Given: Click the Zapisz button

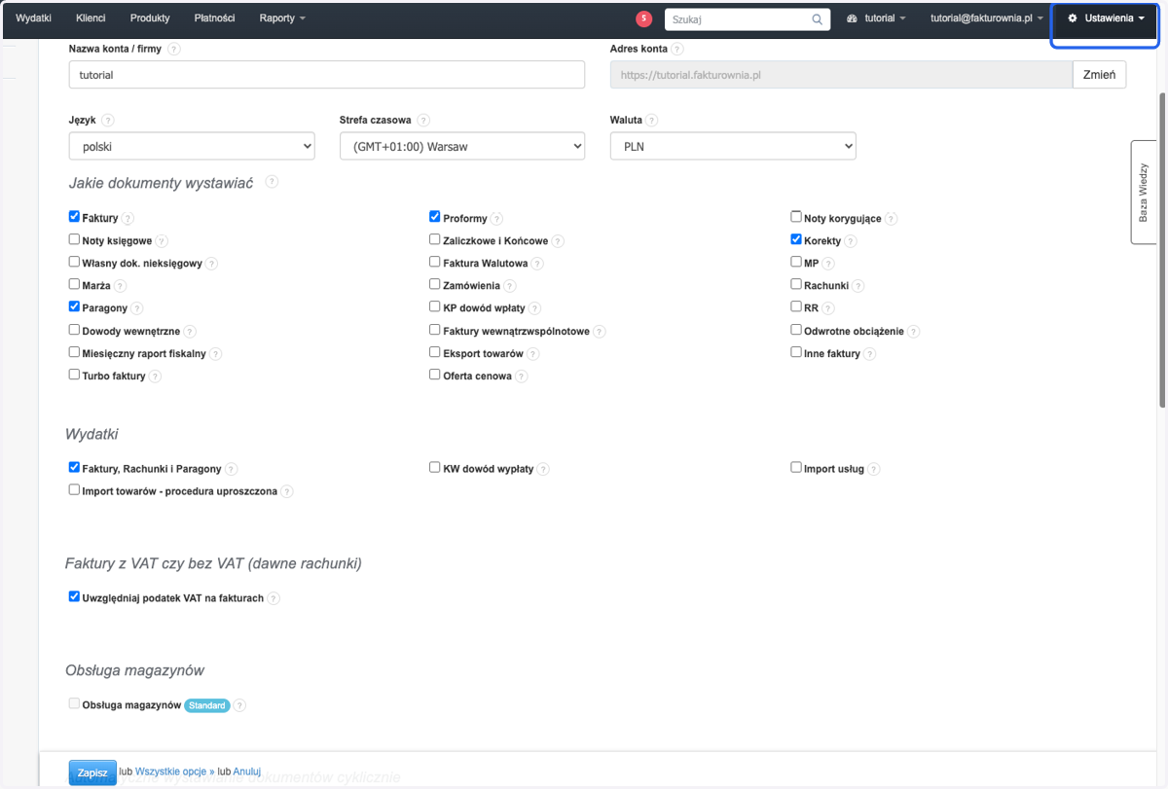Looking at the screenshot, I should [x=92, y=771].
